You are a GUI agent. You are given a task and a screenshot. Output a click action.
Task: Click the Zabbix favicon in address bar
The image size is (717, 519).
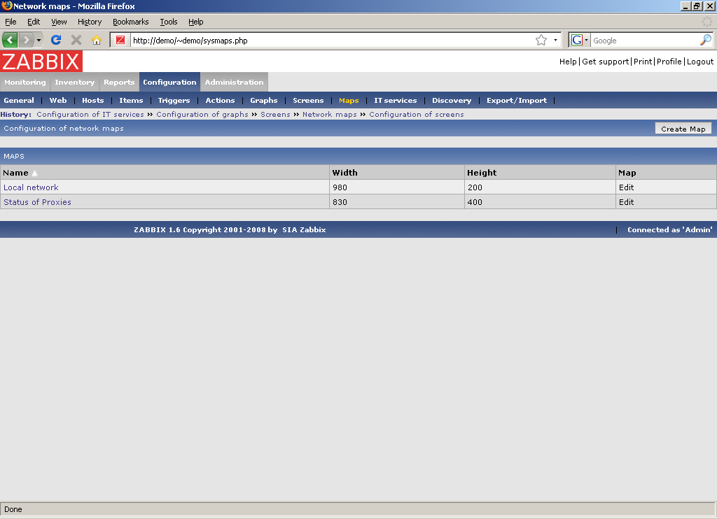(x=120, y=40)
